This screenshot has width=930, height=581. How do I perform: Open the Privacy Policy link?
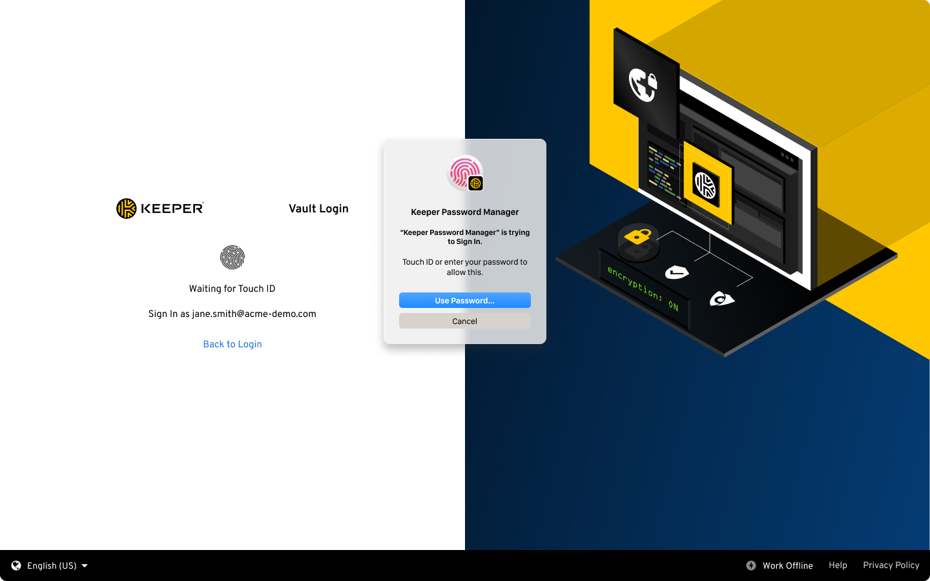coord(891,566)
